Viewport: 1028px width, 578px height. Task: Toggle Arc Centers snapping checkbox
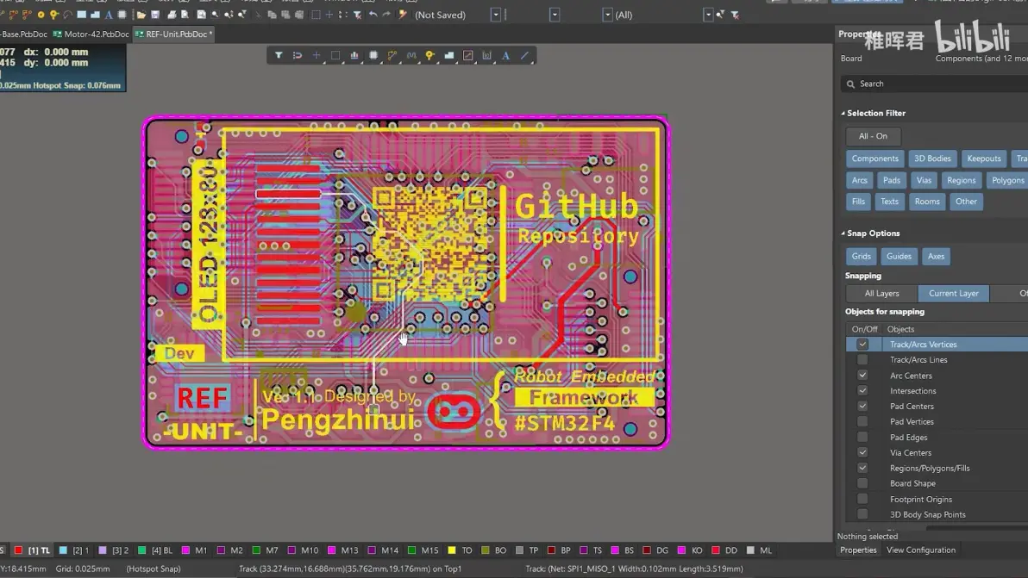click(862, 375)
